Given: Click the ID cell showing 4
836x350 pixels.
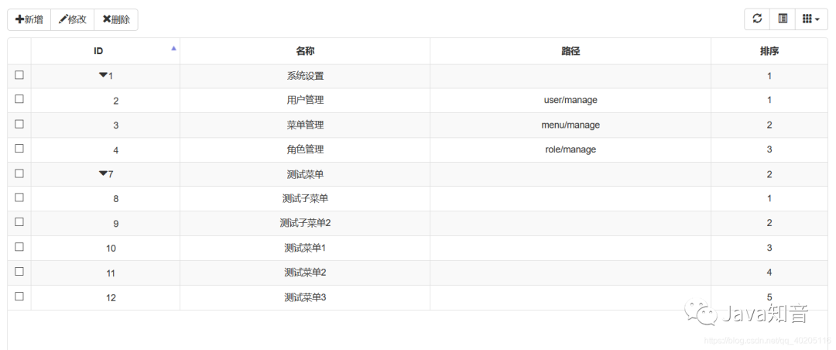Looking at the screenshot, I should click(105, 150).
